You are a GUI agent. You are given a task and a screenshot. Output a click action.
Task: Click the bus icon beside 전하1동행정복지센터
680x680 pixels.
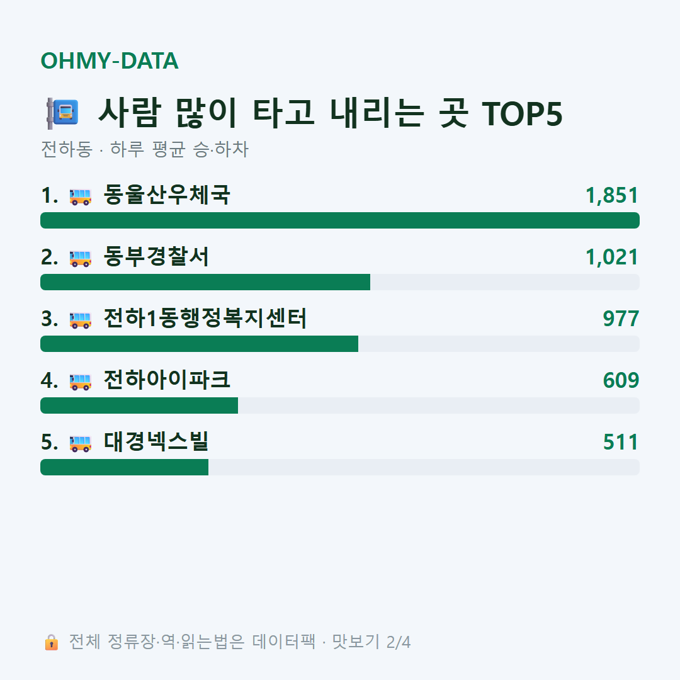point(80,320)
